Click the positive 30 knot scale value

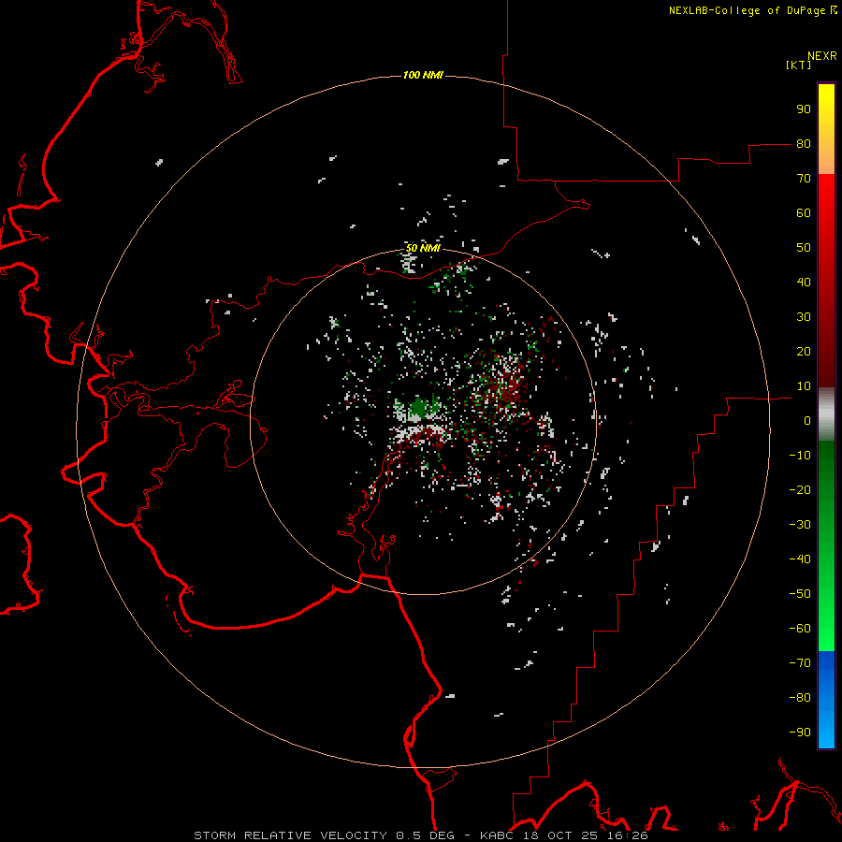tap(804, 317)
